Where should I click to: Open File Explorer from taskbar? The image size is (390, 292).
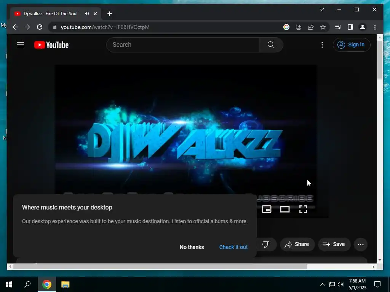[65, 284]
